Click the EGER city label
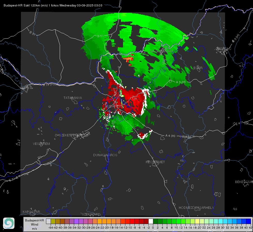 click(x=198, y=68)
